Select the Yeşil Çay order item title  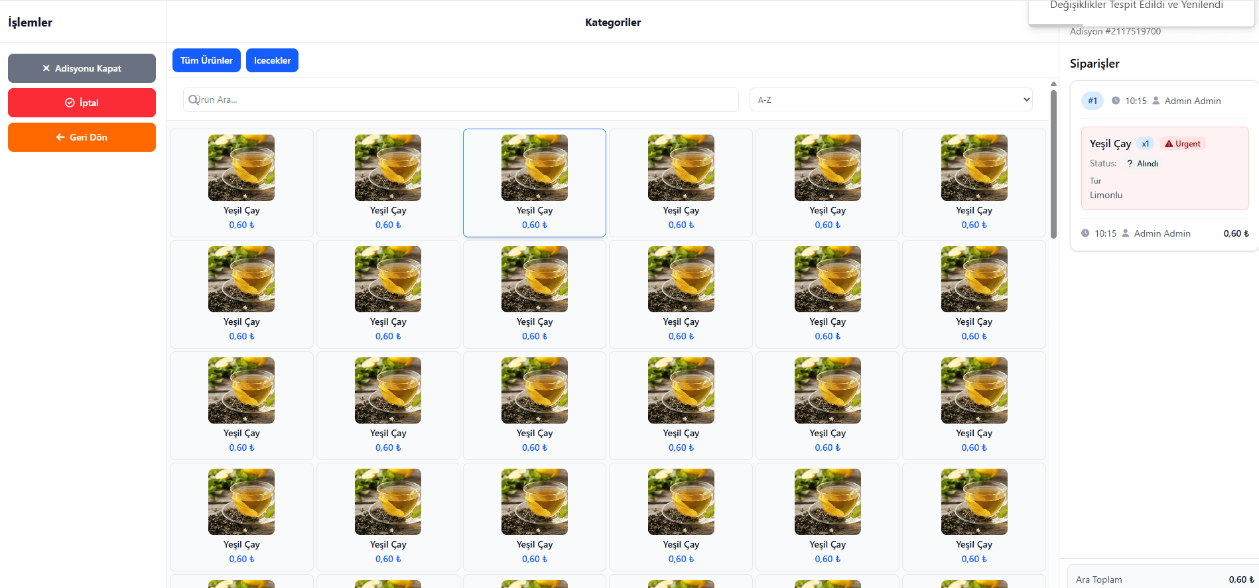[x=1110, y=144]
